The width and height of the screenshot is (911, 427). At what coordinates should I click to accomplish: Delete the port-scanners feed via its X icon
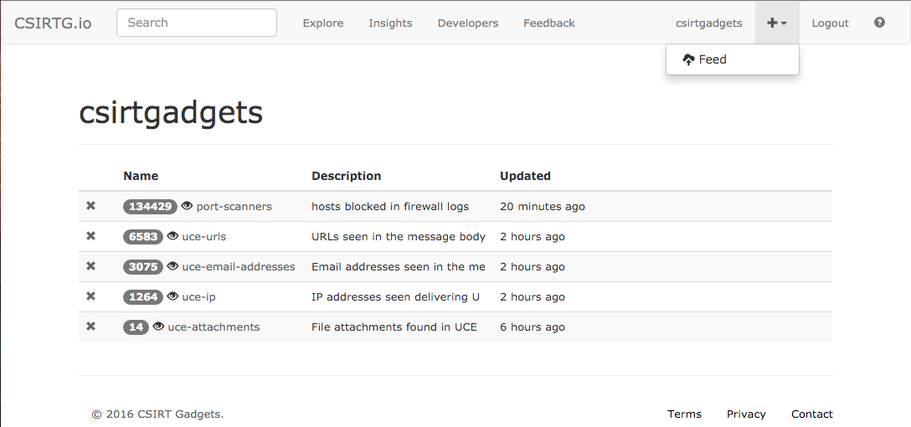(x=90, y=206)
